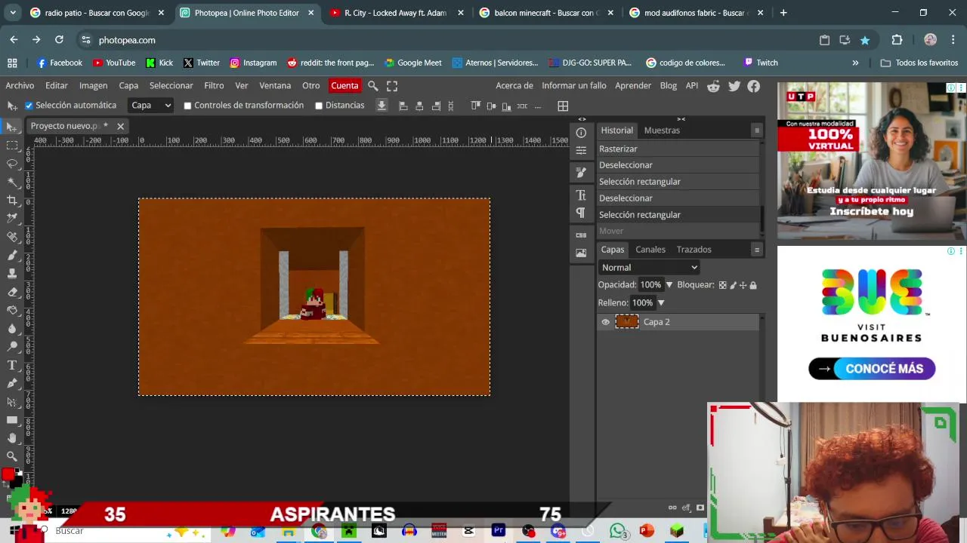Switch to the Trazados tab
The width and height of the screenshot is (967, 543).
click(694, 250)
